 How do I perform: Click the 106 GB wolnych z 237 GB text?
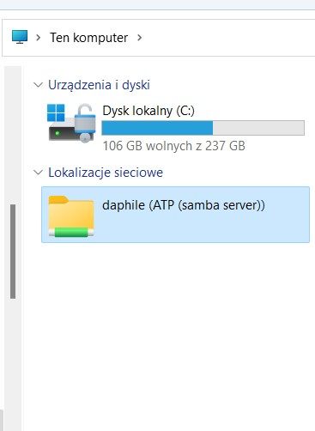point(174,146)
